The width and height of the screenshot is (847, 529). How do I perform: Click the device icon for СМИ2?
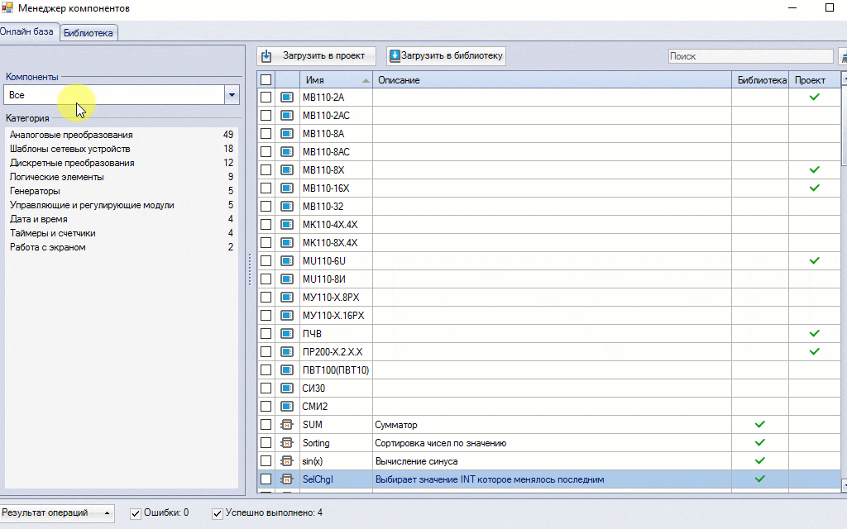(287, 407)
